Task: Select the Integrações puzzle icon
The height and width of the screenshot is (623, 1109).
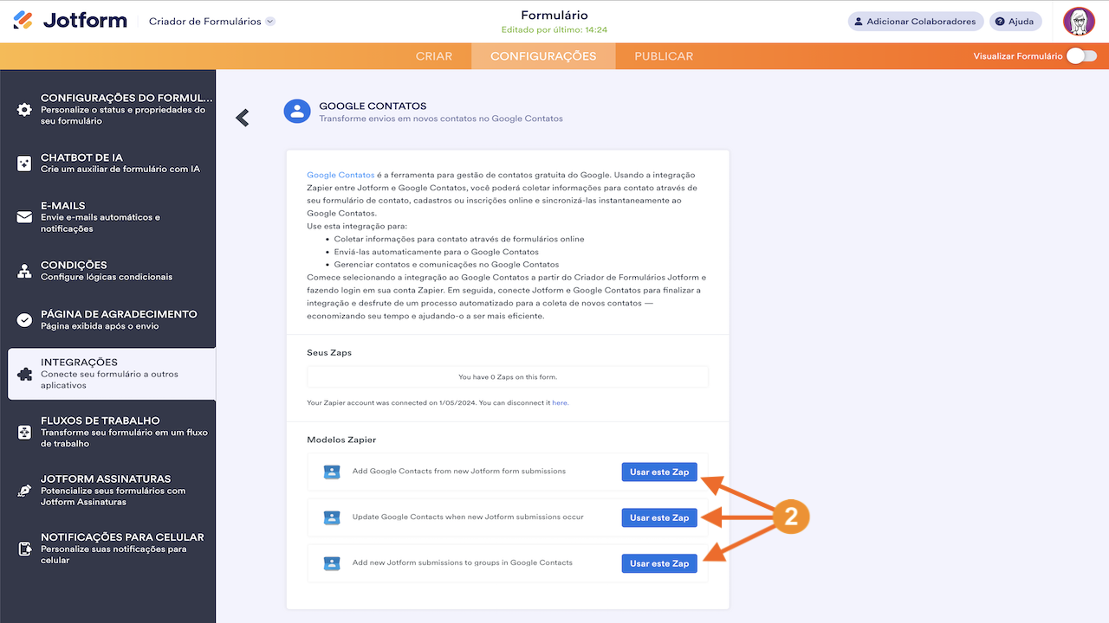Action: point(23,373)
